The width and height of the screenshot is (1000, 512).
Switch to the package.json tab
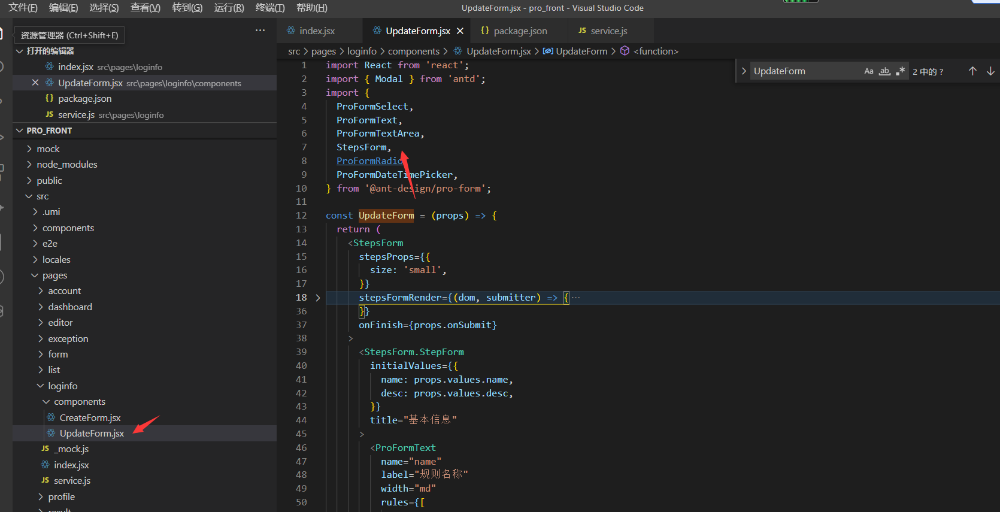tap(520, 31)
